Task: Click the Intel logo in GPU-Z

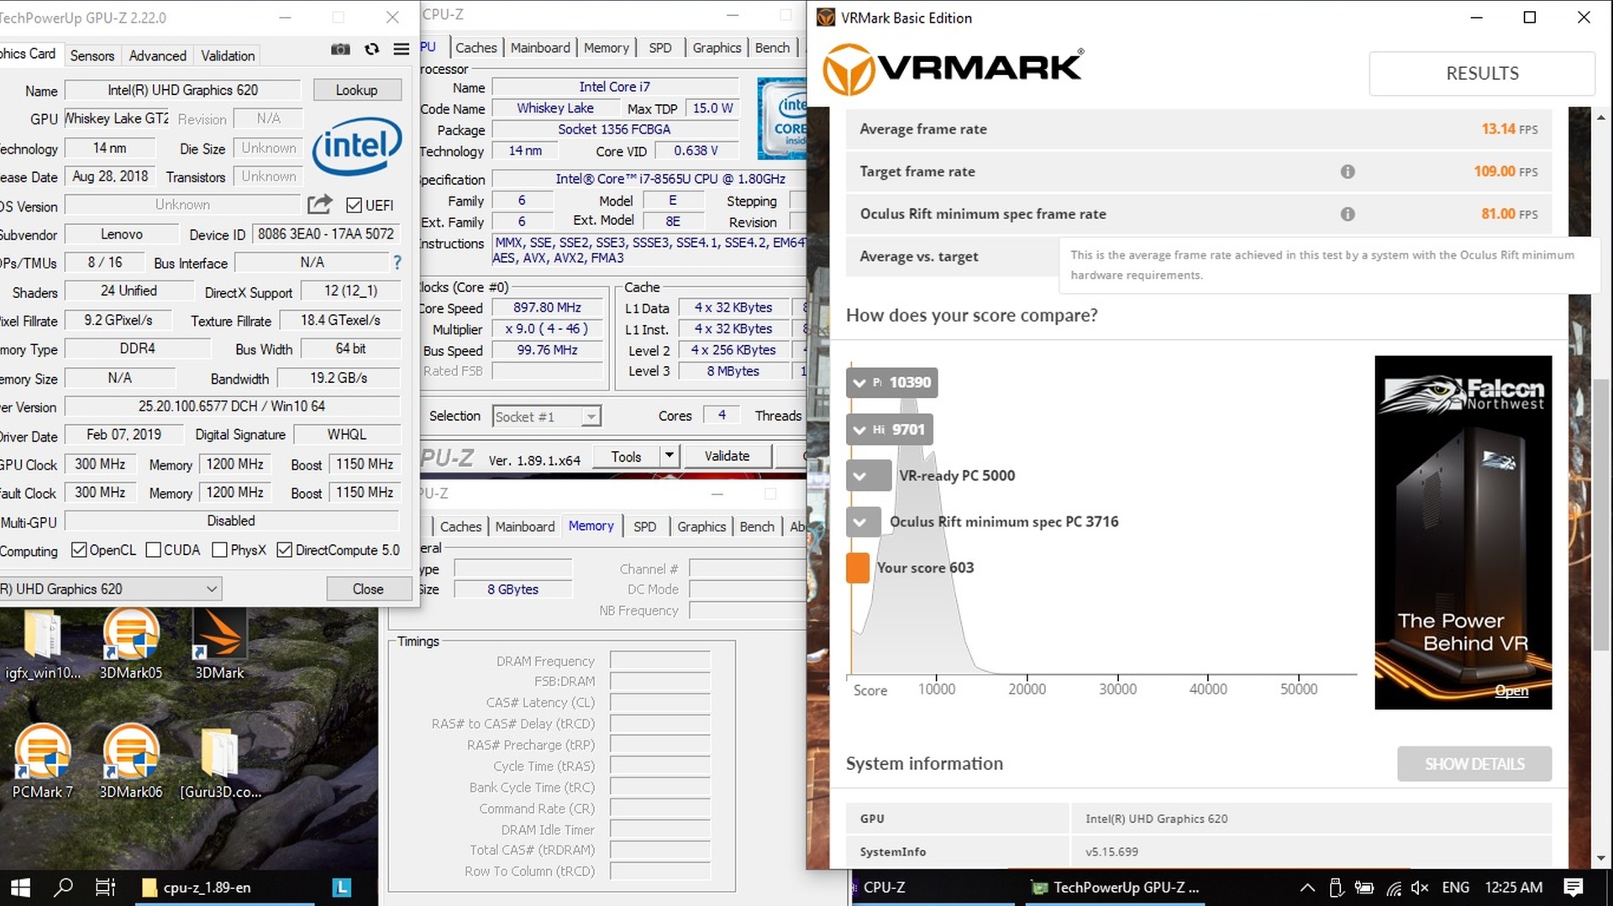Action: [x=357, y=146]
